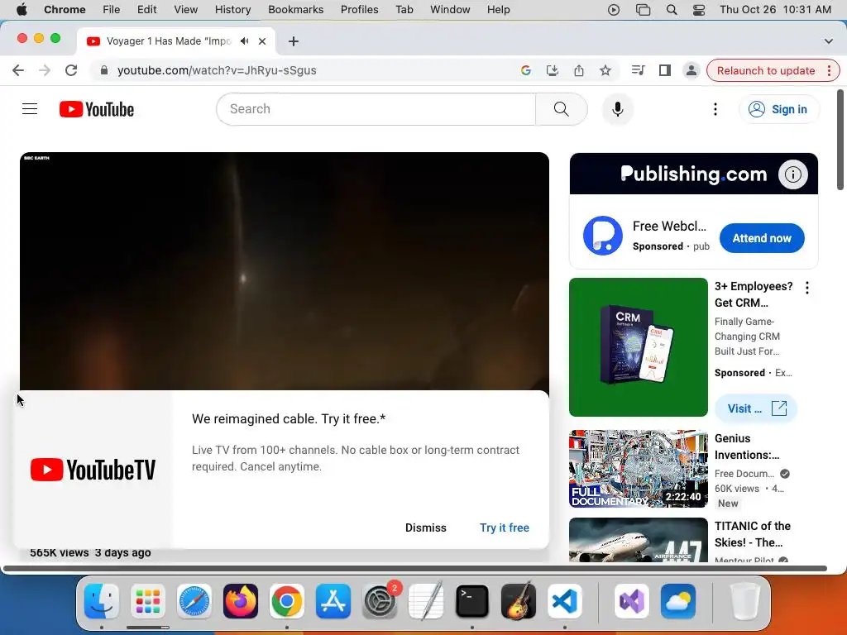
Task: Open the Chrome profile avatar
Action: click(x=691, y=70)
